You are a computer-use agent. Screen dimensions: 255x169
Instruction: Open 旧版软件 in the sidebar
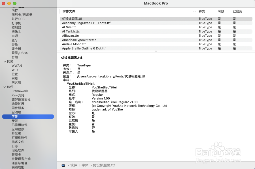point(18,150)
